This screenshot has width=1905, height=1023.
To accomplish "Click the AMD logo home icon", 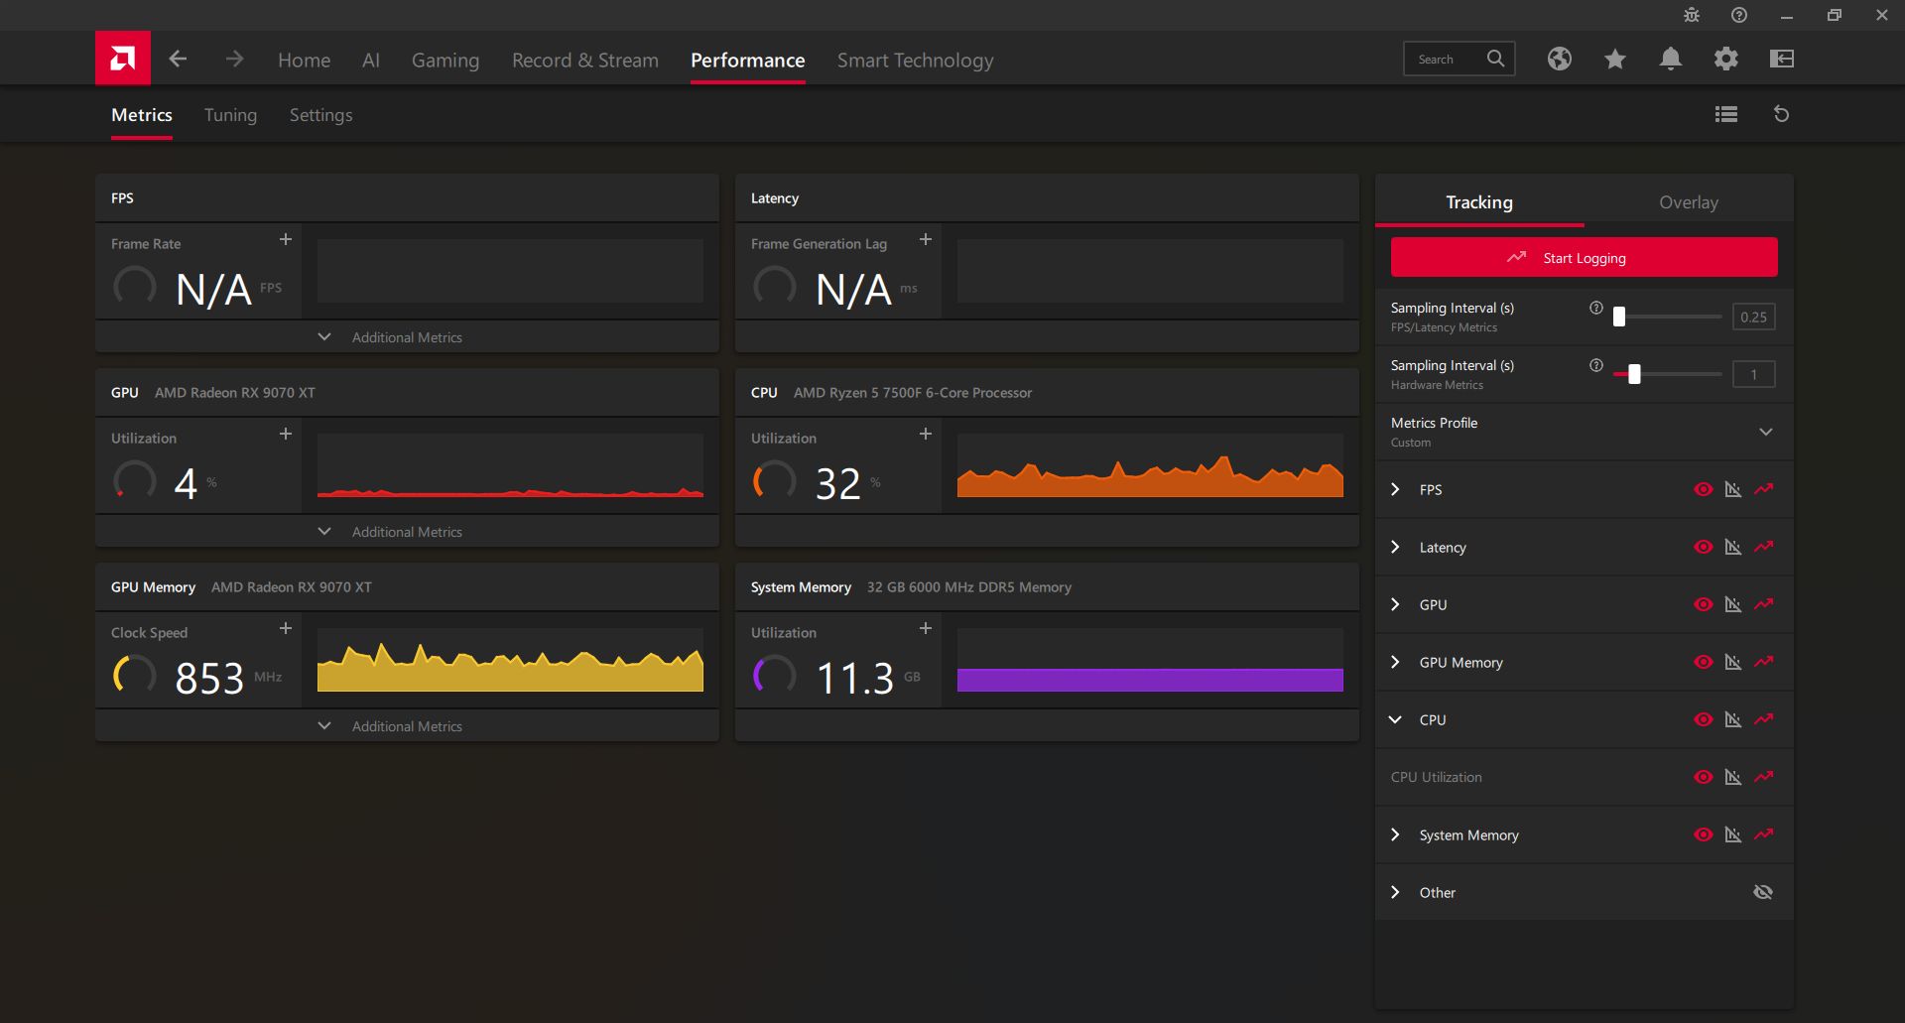I will [123, 59].
